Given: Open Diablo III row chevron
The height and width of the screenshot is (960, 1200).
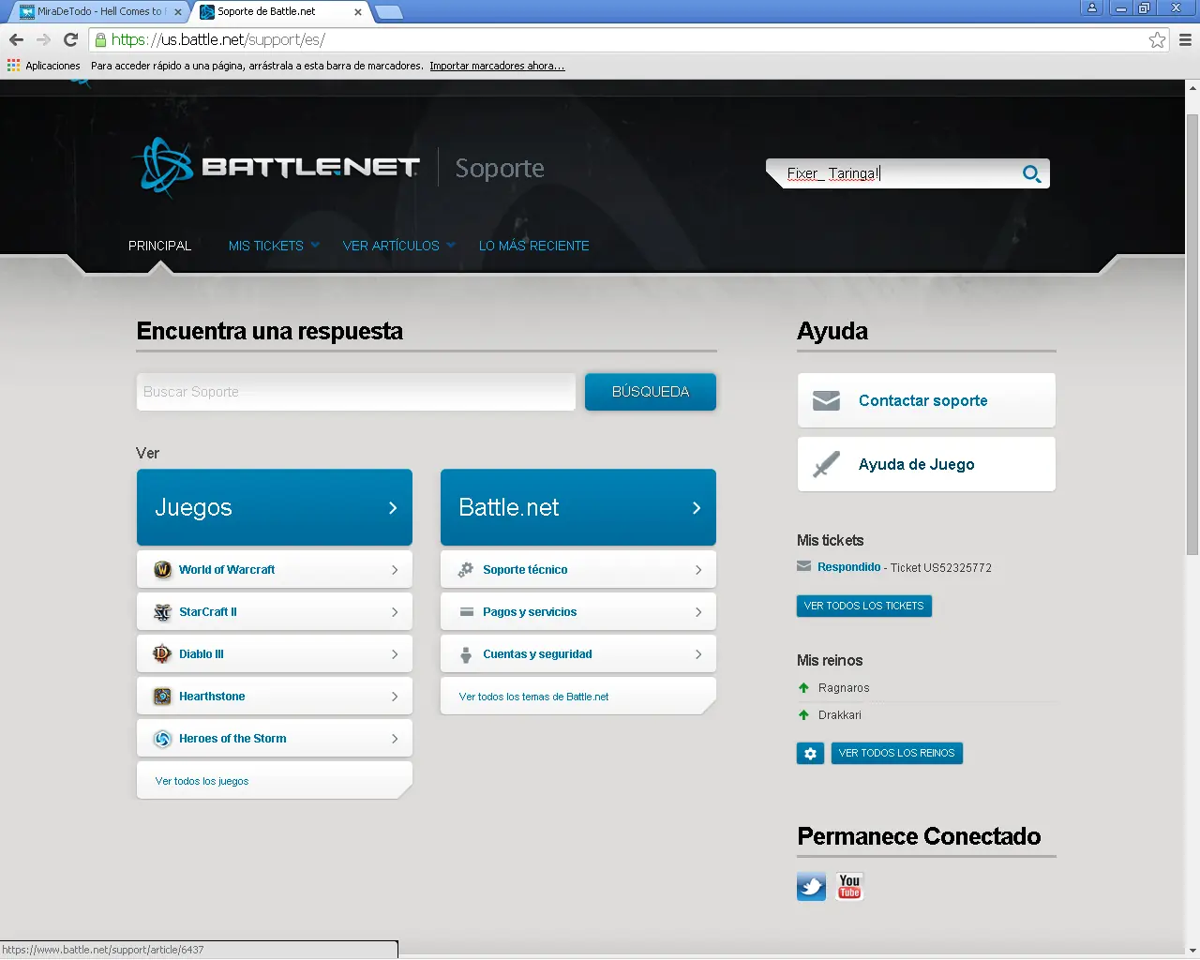Looking at the screenshot, I should (x=395, y=654).
